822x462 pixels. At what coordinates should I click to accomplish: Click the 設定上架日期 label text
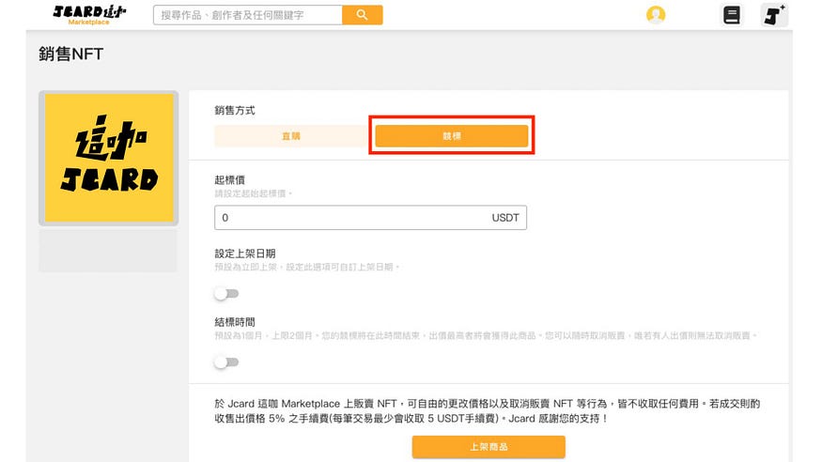coord(245,254)
